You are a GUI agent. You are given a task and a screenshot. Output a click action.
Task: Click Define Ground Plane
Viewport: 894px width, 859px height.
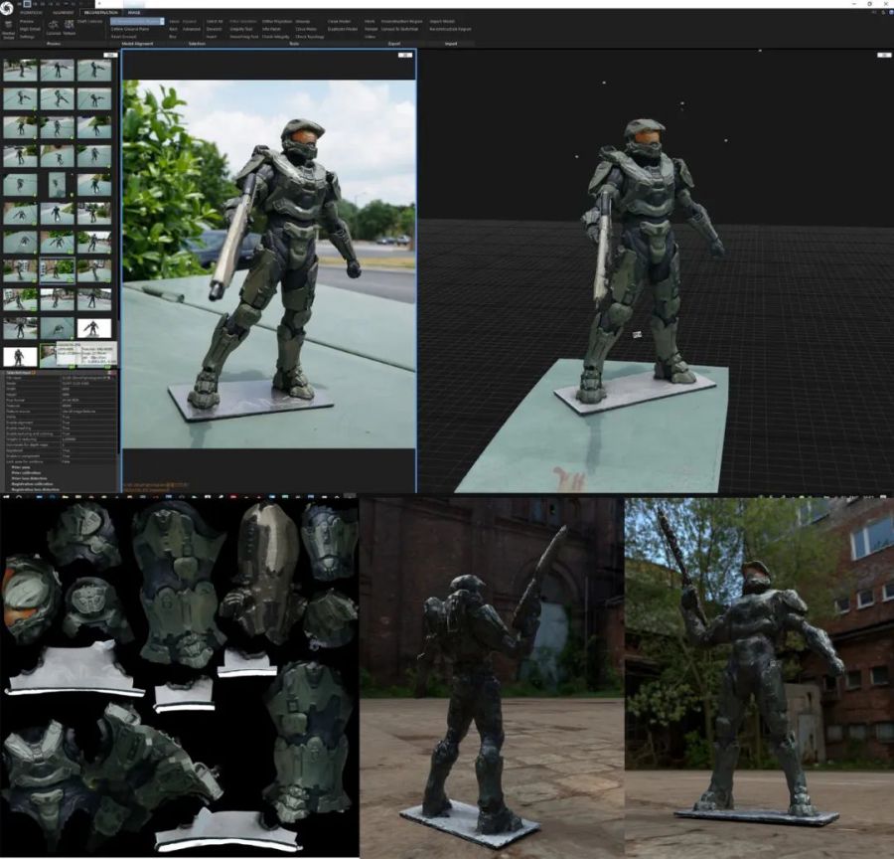tap(129, 29)
